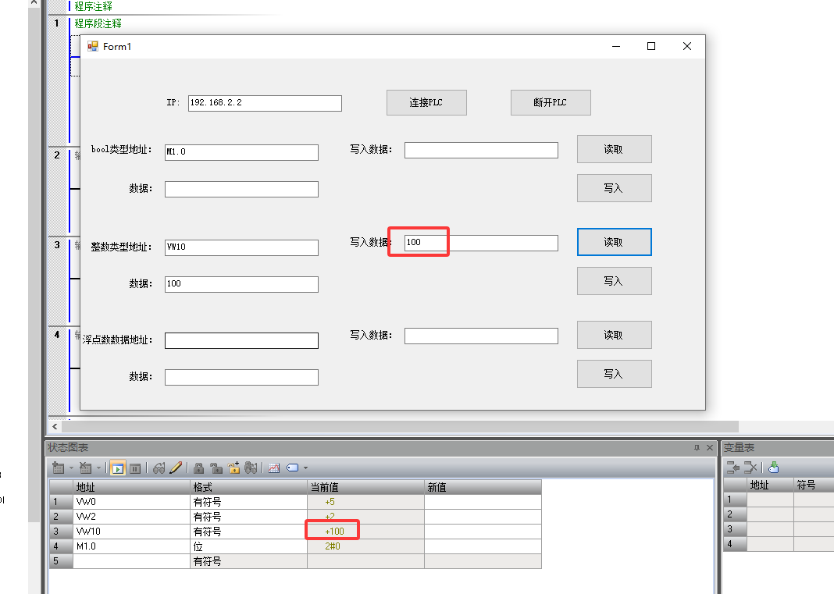Open the delete row dropdown arrow
The image size is (834, 594).
pos(98,468)
